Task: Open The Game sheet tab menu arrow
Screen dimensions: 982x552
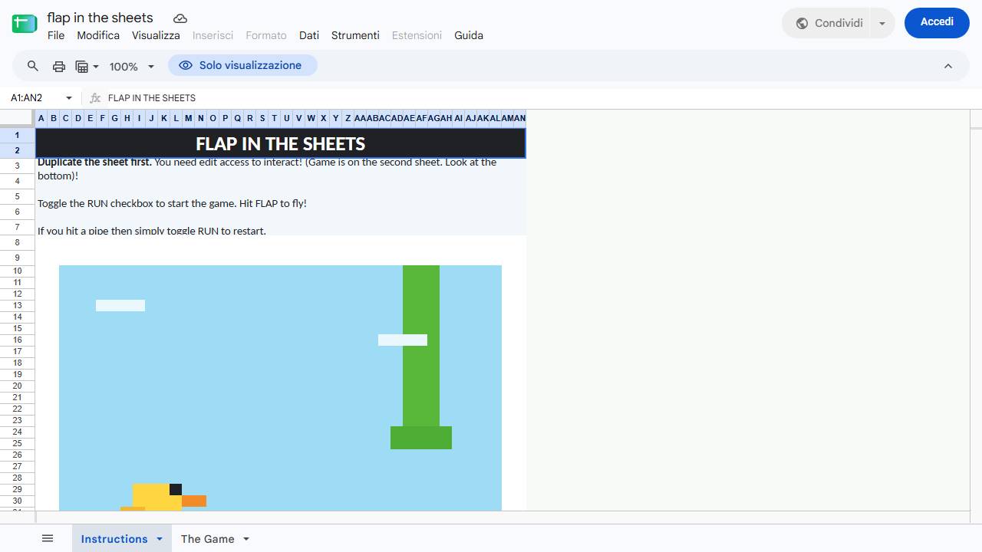Action: coord(246,539)
